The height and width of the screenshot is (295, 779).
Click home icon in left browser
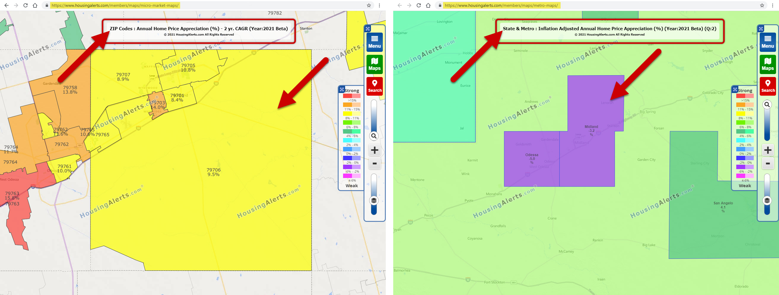click(35, 5)
